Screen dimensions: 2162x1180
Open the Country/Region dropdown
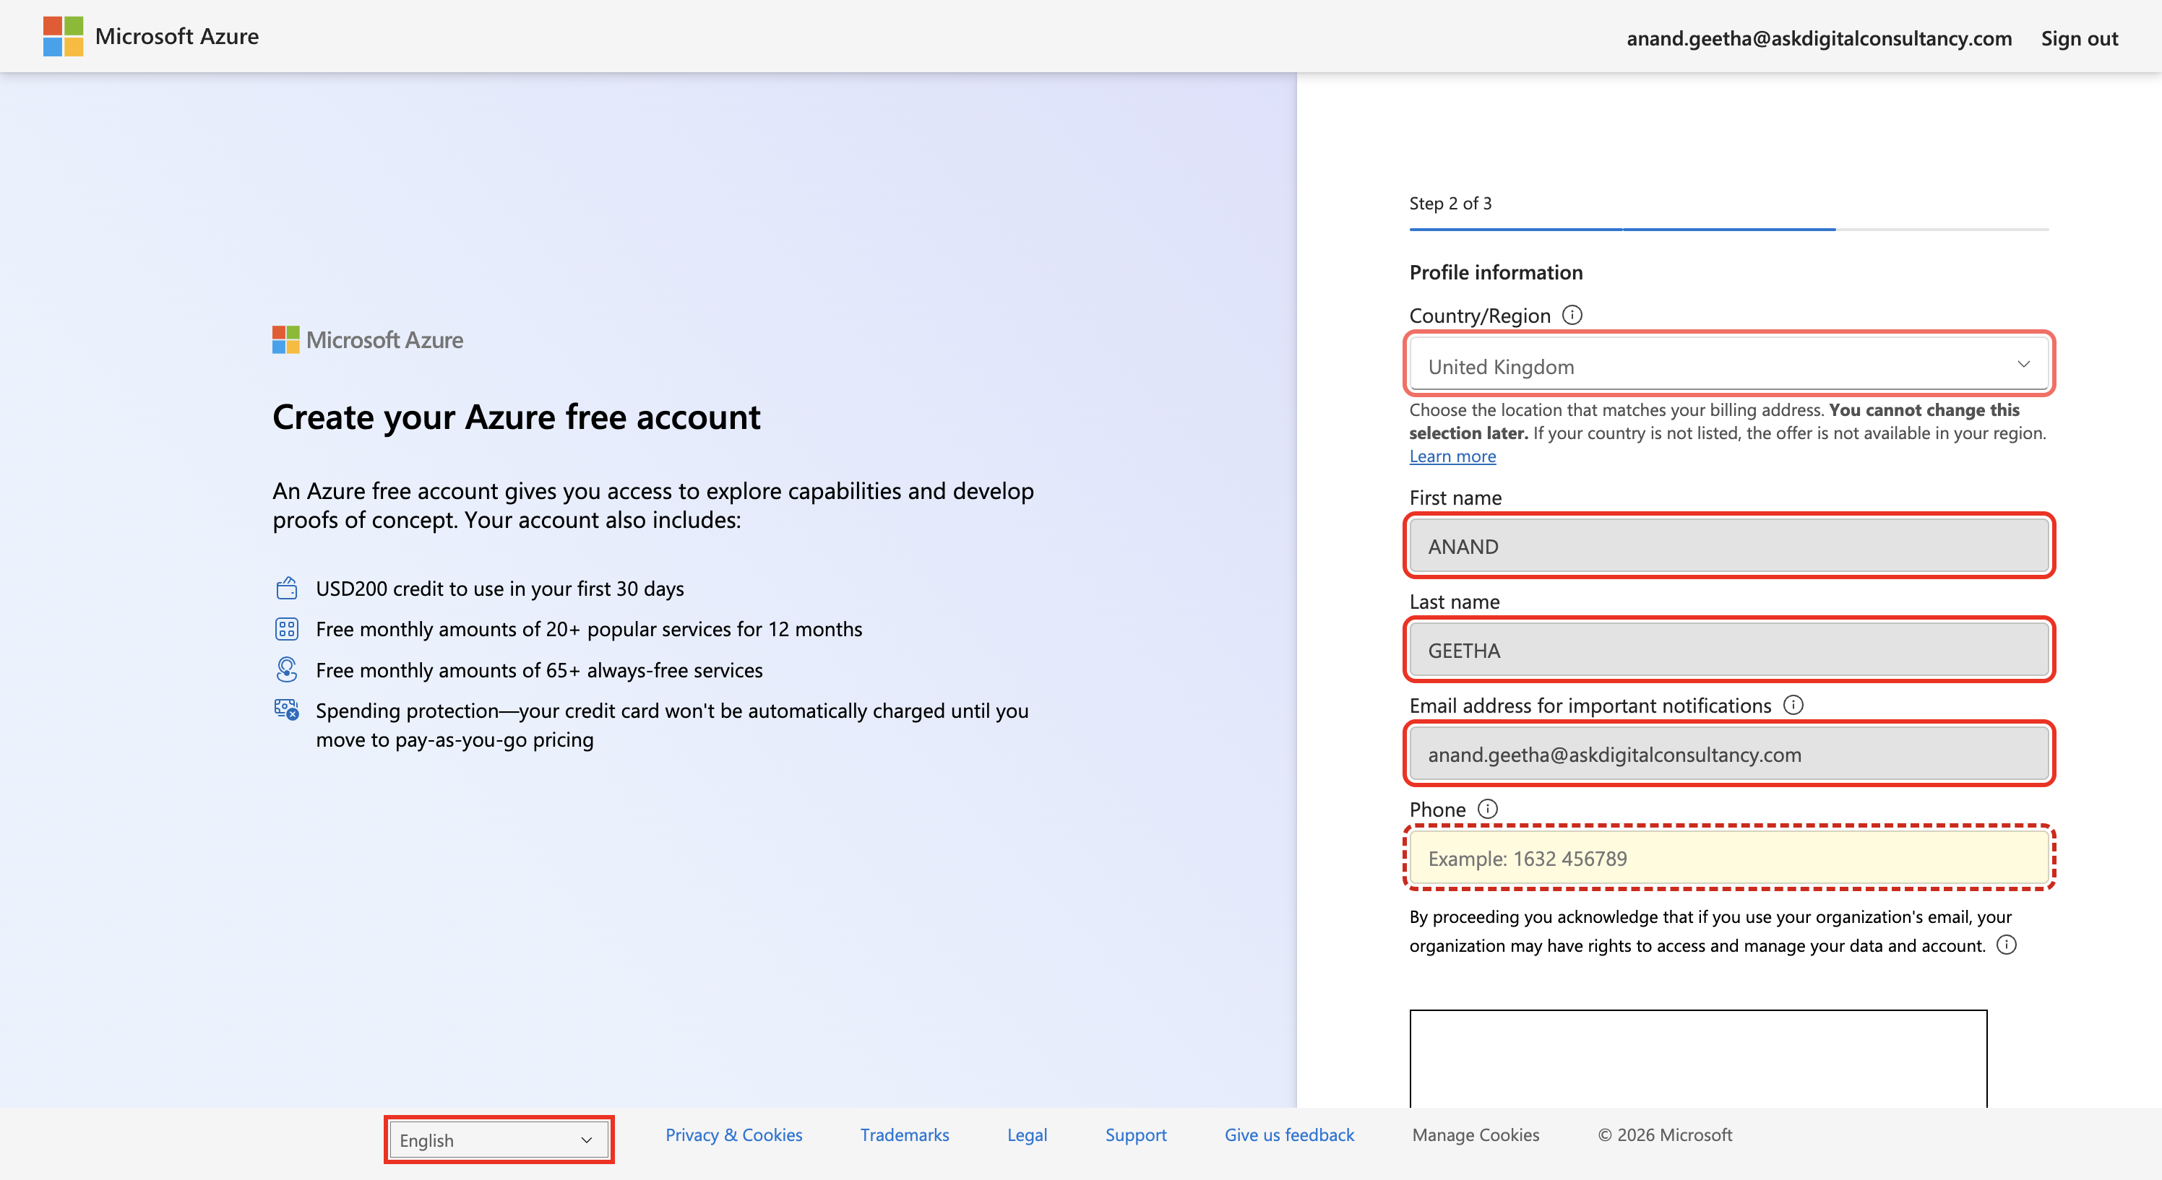tap(1729, 364)
